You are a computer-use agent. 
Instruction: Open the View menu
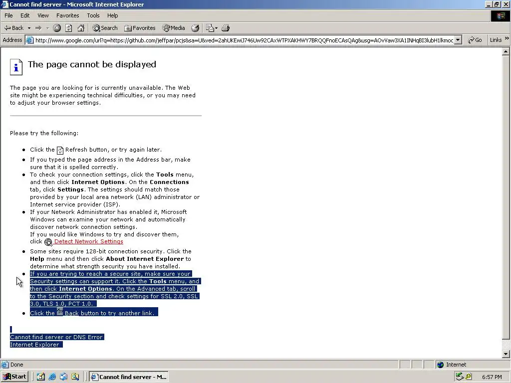pos(43,15)
